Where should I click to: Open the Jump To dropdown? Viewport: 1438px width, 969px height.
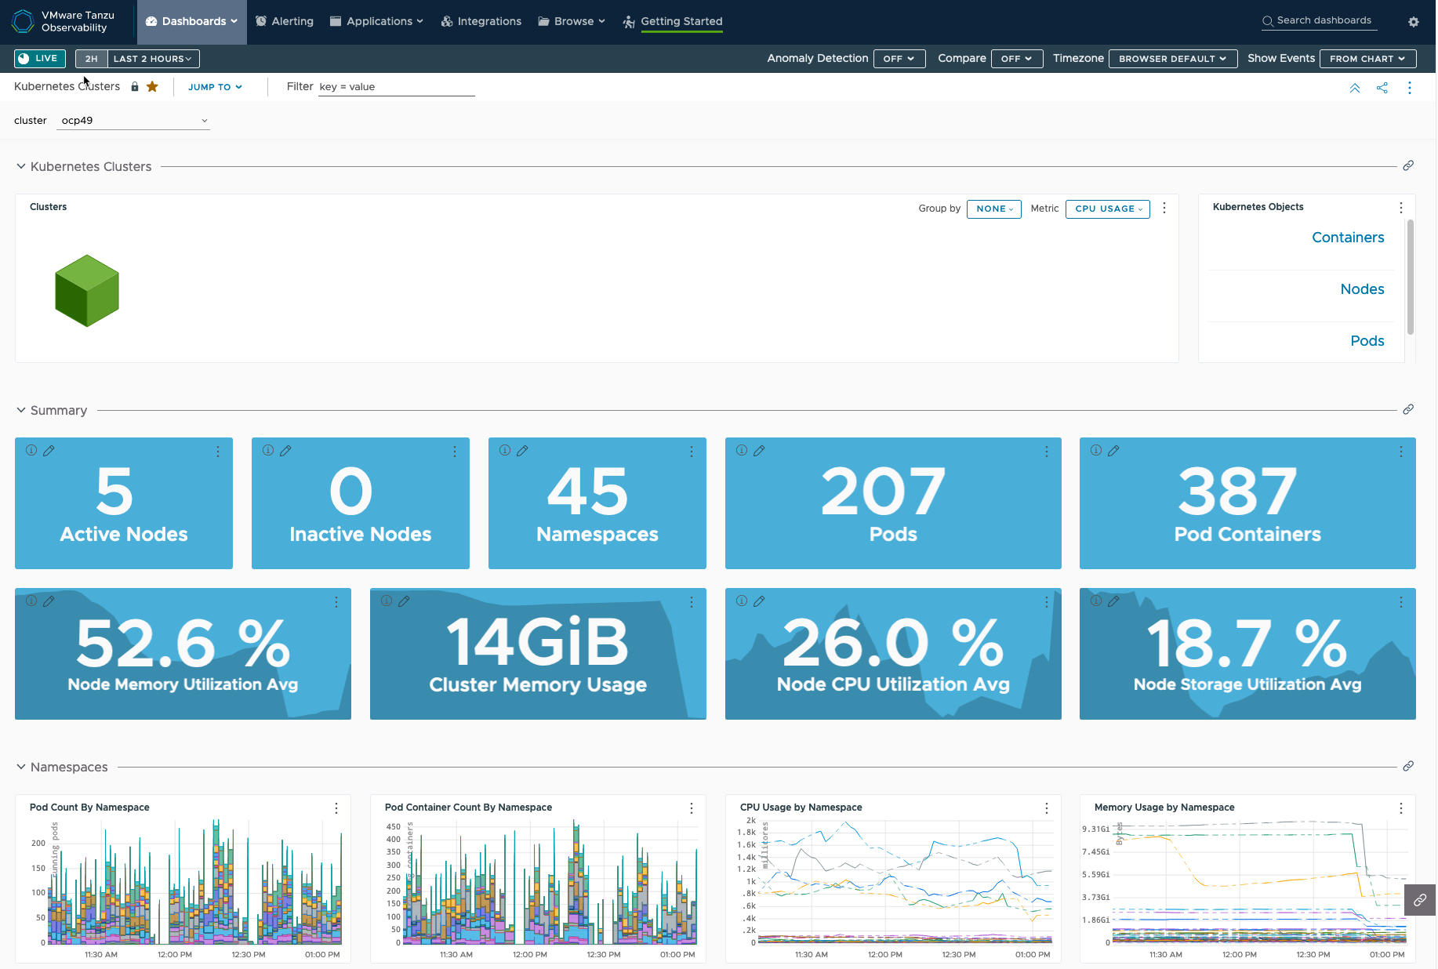[215, 87]
